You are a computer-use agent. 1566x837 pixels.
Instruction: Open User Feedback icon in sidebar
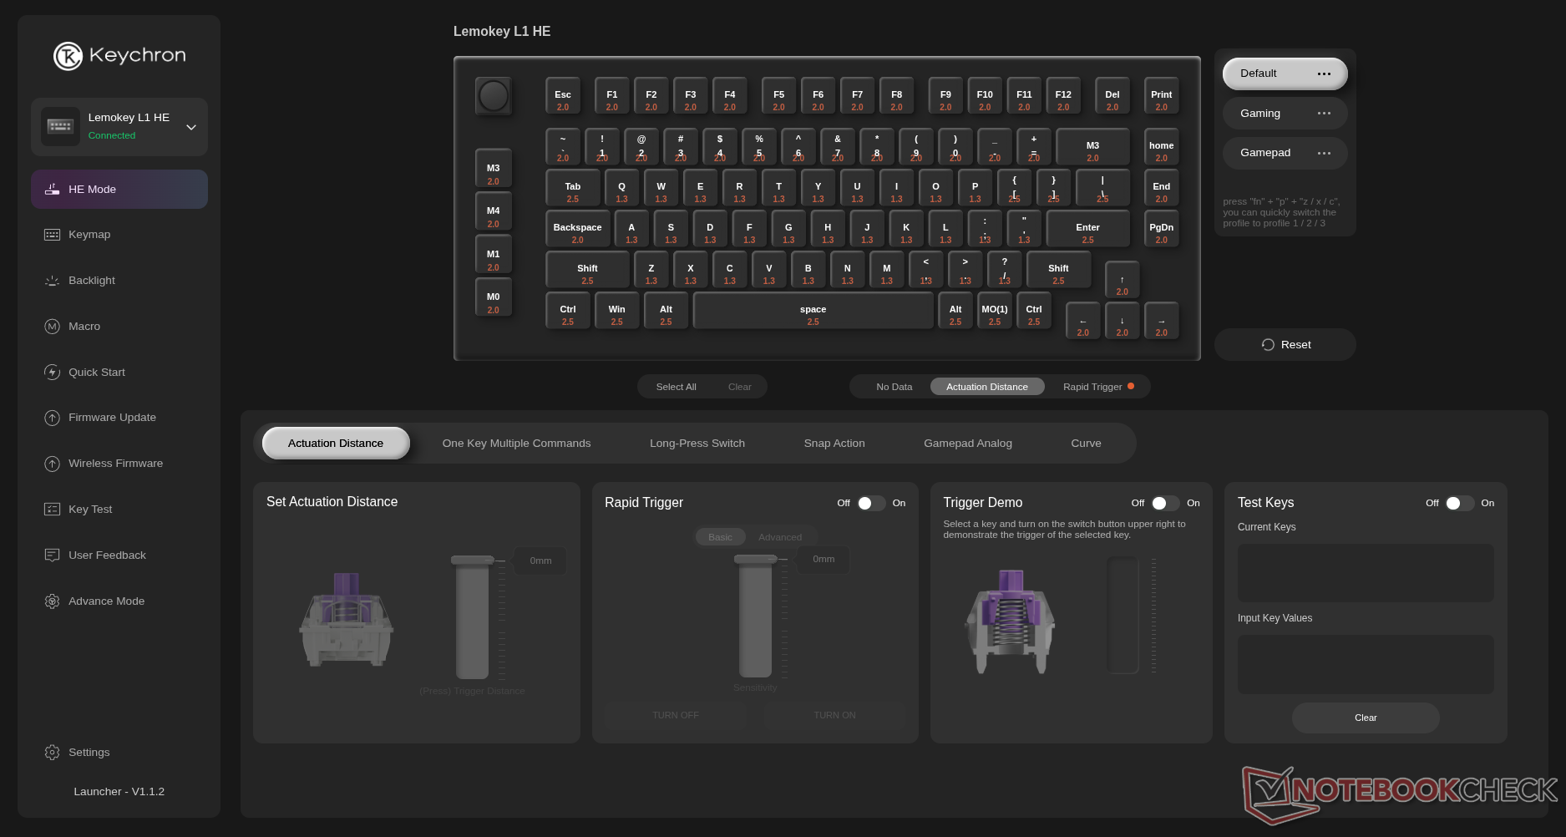[x=52, y=555]
